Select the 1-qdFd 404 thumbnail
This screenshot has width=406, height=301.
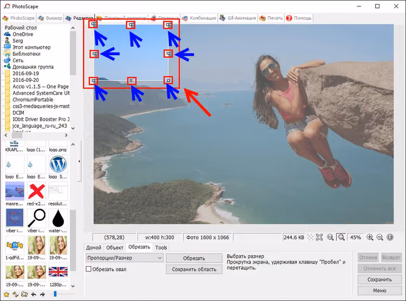15,245
